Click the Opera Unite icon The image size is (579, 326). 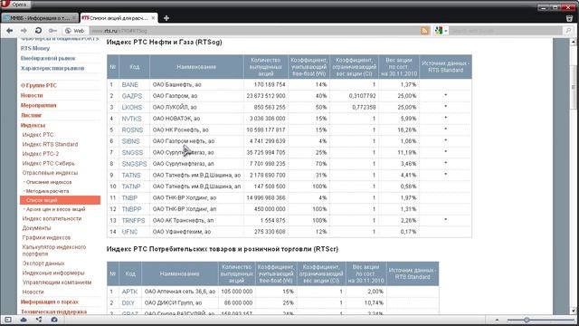pyautogui.click(x=39, y=320)
